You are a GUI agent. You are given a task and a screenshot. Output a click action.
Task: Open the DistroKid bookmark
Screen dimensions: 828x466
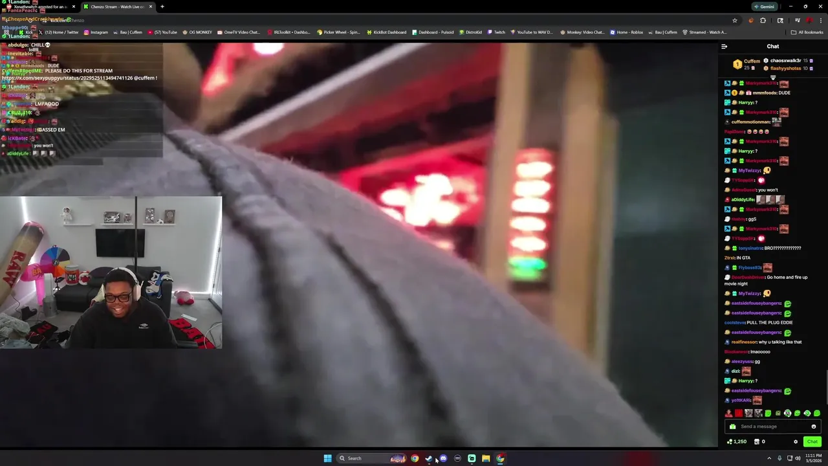tap(471, 32)
